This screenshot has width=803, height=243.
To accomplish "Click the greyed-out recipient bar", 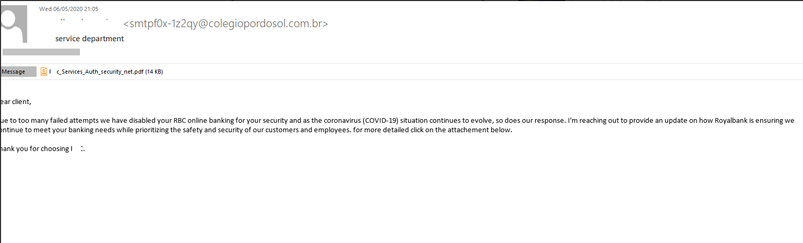I will point(41,52).
